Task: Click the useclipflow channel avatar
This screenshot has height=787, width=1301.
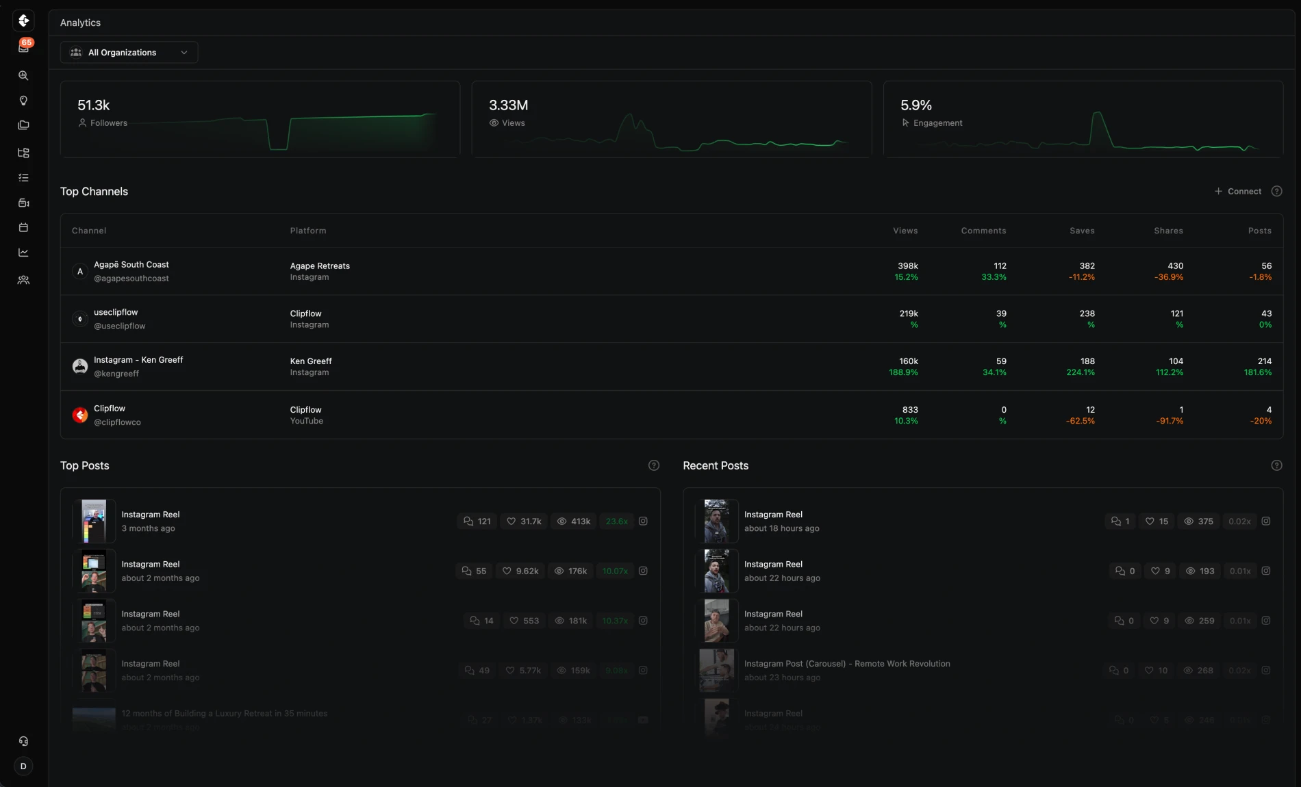Action: pos(80,319)
